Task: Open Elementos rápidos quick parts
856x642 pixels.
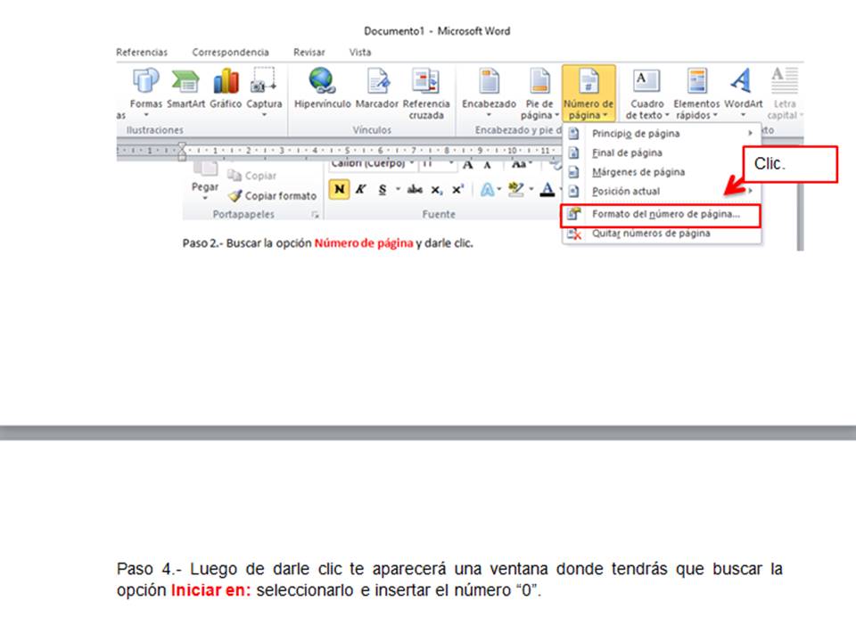Action: [x=696, y=94]
